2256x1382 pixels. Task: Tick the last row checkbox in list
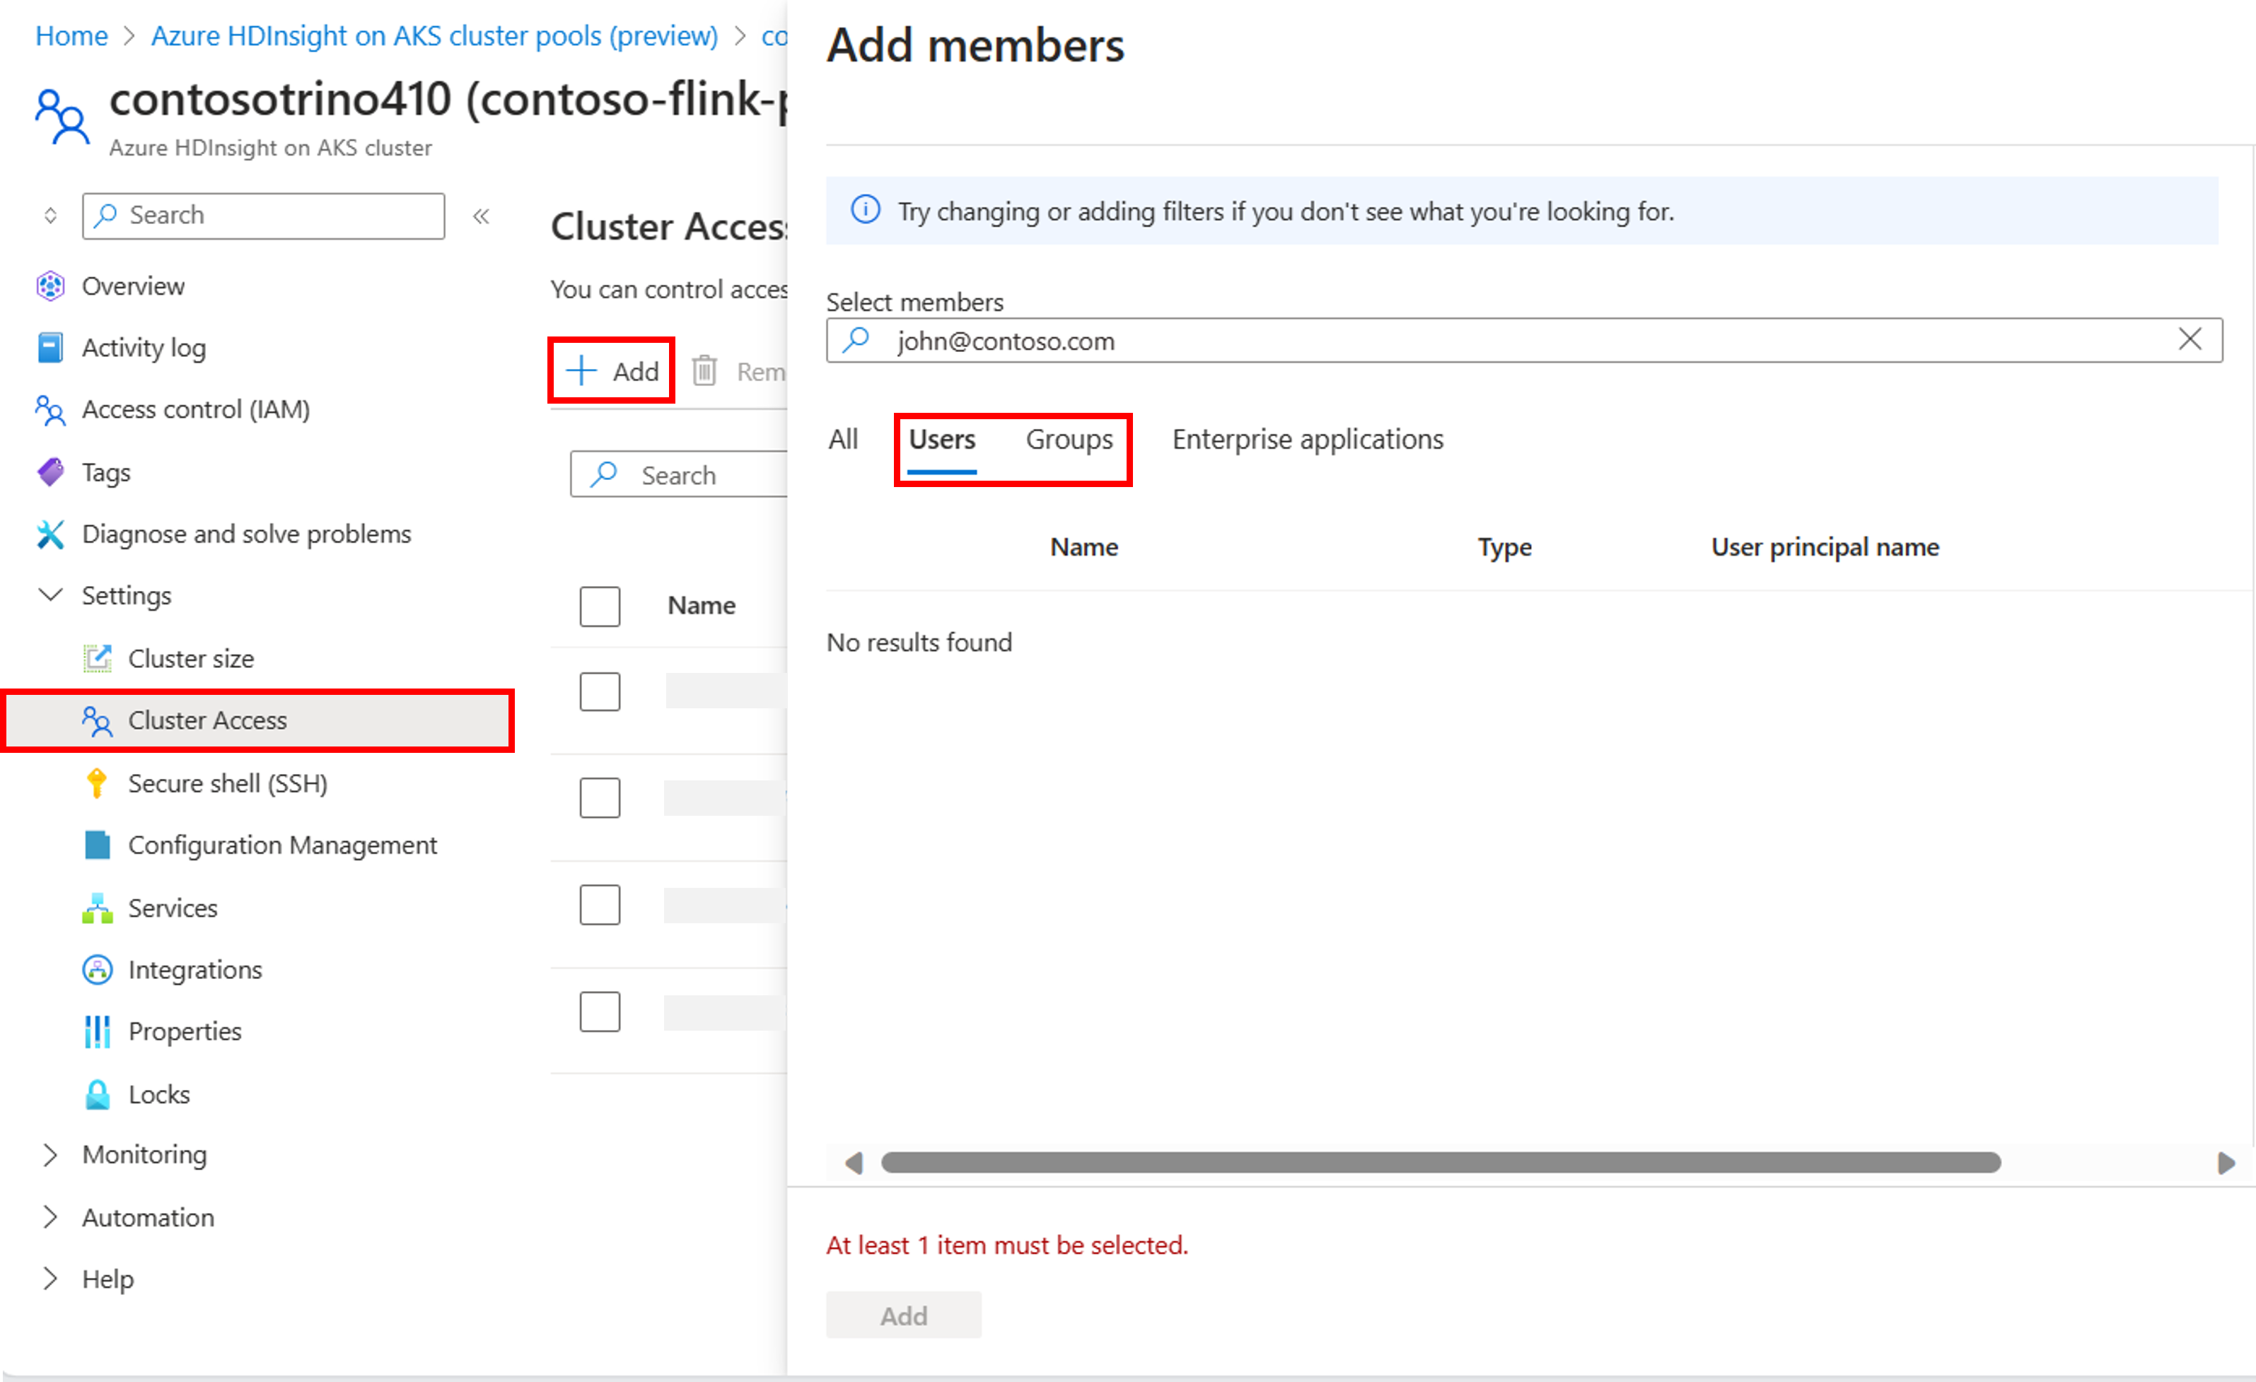(600, 1012)
